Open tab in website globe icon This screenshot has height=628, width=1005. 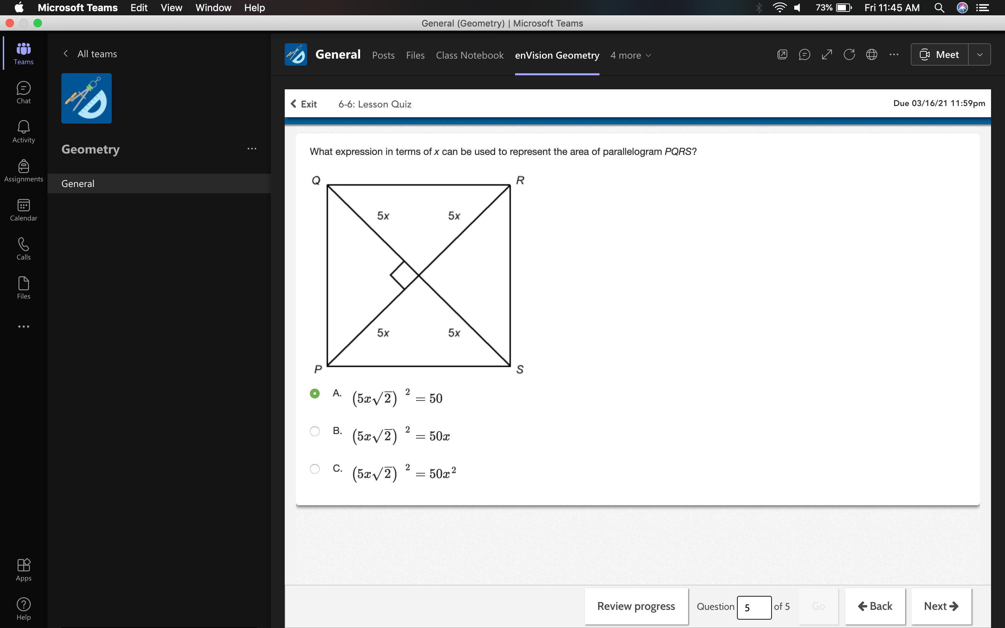point(871,54)
